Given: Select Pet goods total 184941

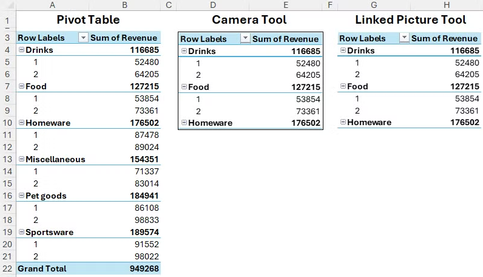Looking at the screenshot, I should point(125,195).
